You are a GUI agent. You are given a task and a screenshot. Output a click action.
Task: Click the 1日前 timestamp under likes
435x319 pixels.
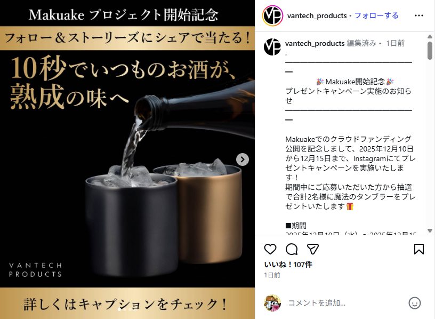tap(272, 275)
